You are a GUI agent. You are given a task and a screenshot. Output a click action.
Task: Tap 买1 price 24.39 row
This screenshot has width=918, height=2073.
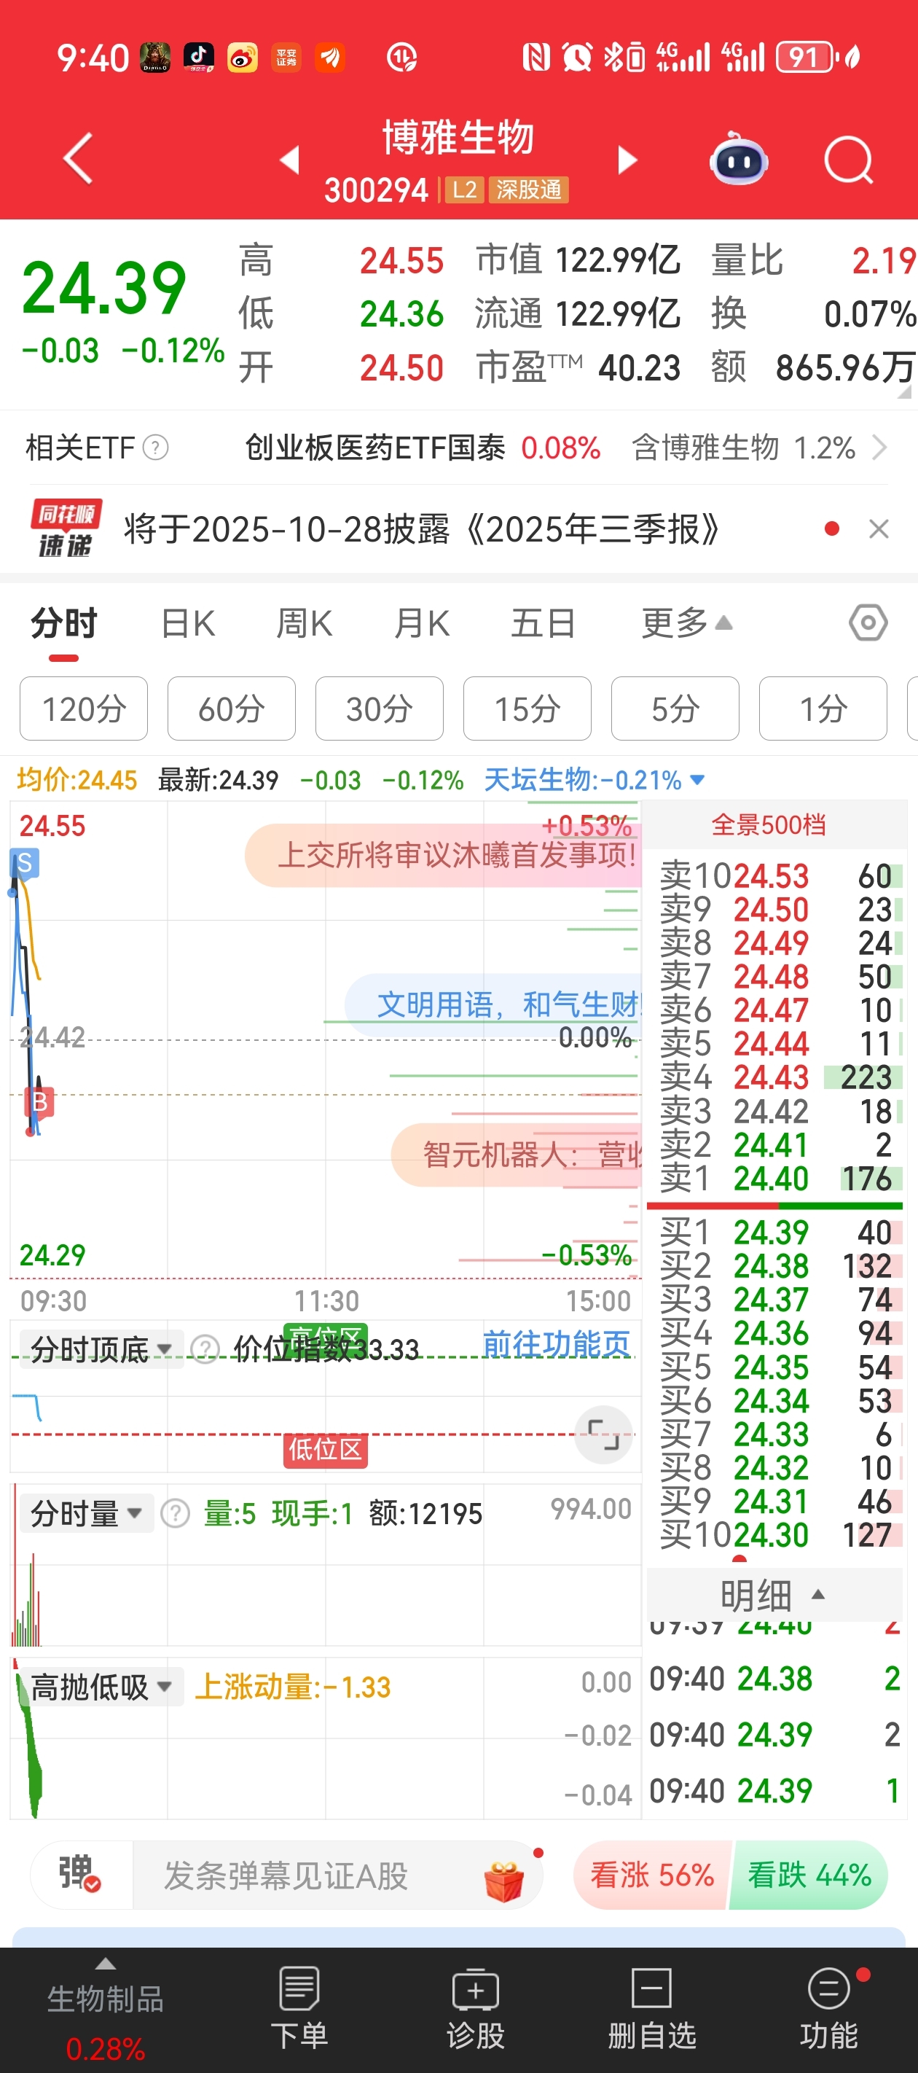[x=774, y=1233]
